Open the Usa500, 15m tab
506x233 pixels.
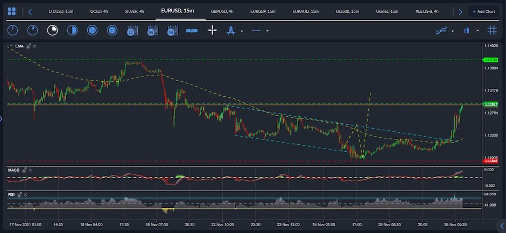348,11
